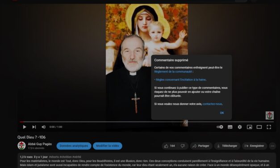The height and width of the screenshot is (168, 280).
Task: Play the video with the play button
Action: pyautogui.click(x=25, y=127)
